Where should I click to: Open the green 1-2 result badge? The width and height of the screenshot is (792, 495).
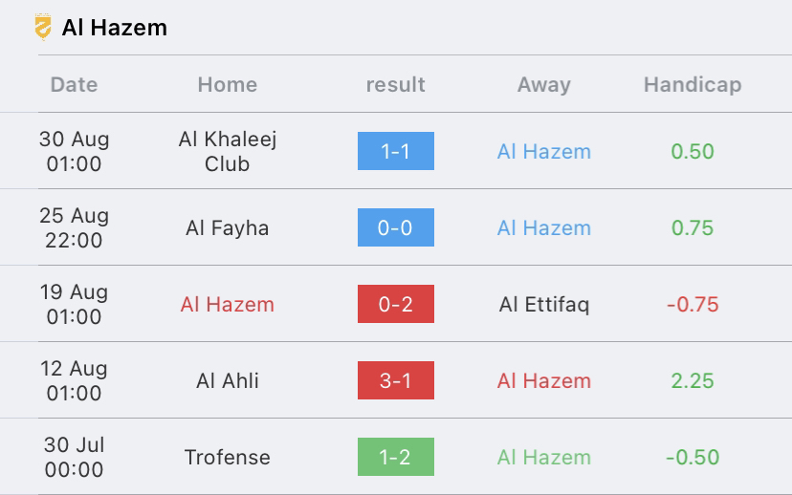(395, 457)
